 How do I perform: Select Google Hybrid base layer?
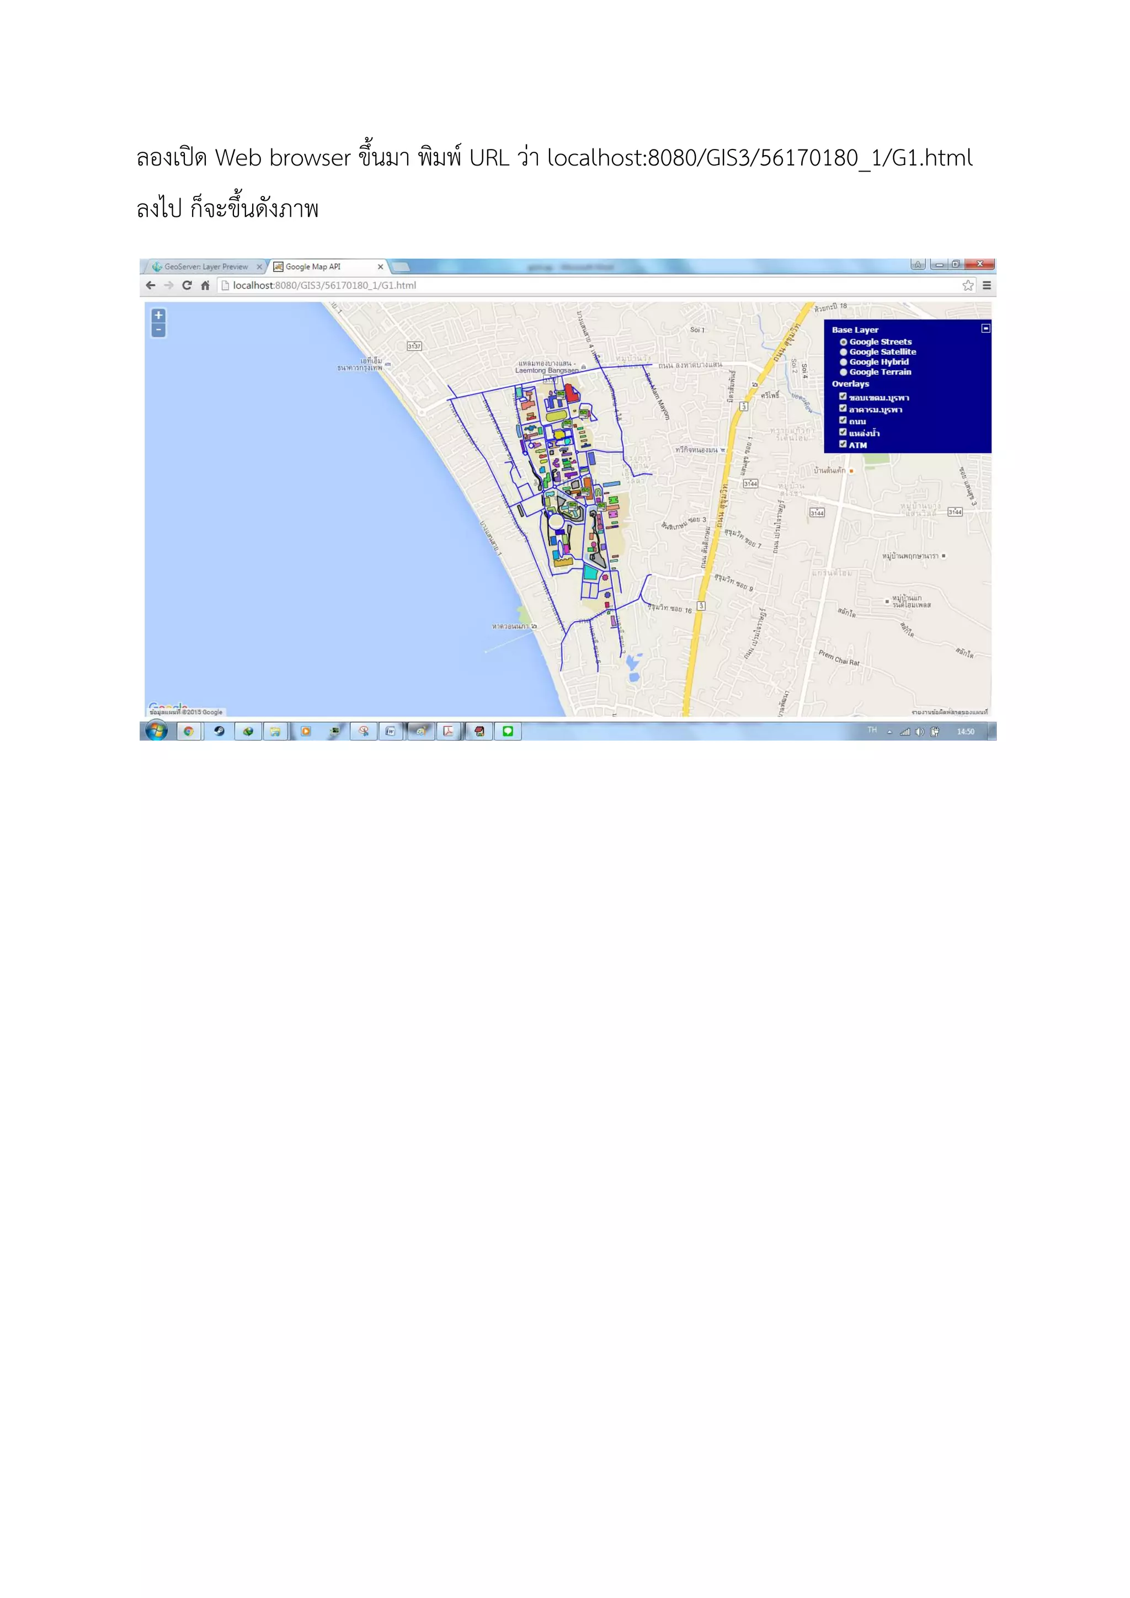(x=843, y=362)
